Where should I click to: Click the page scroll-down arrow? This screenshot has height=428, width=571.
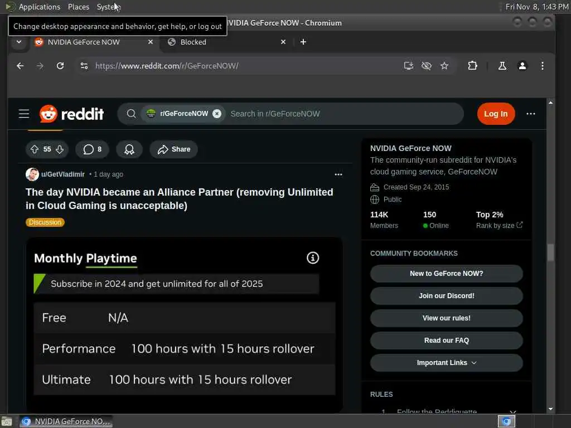550,409
